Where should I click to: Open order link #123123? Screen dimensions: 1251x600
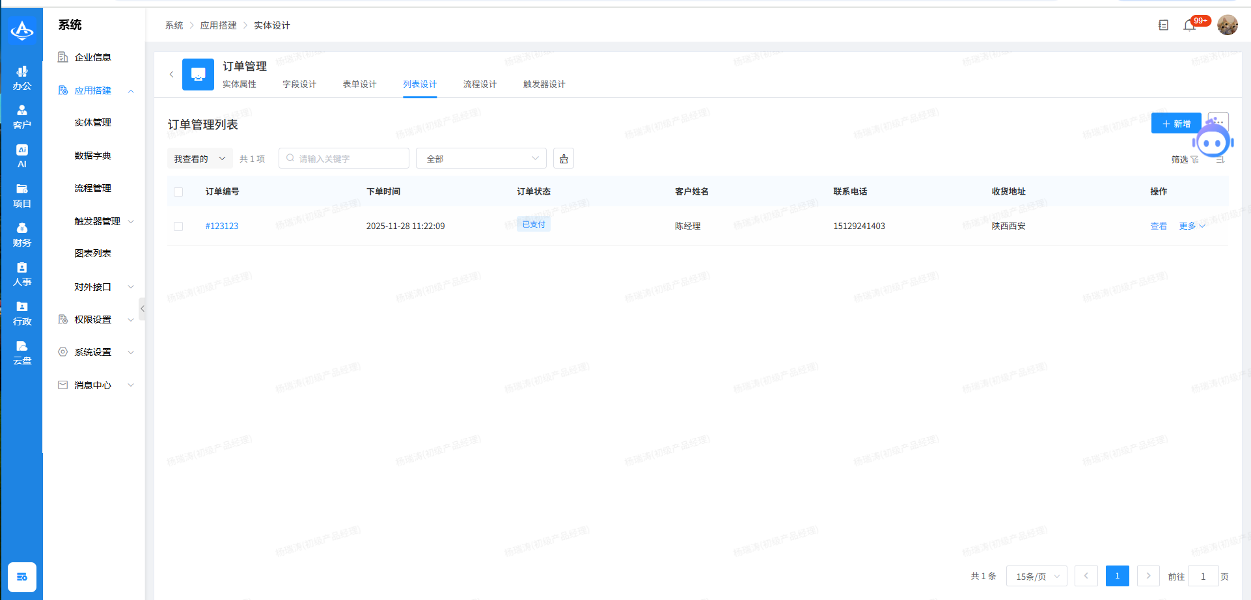[222, 226]
